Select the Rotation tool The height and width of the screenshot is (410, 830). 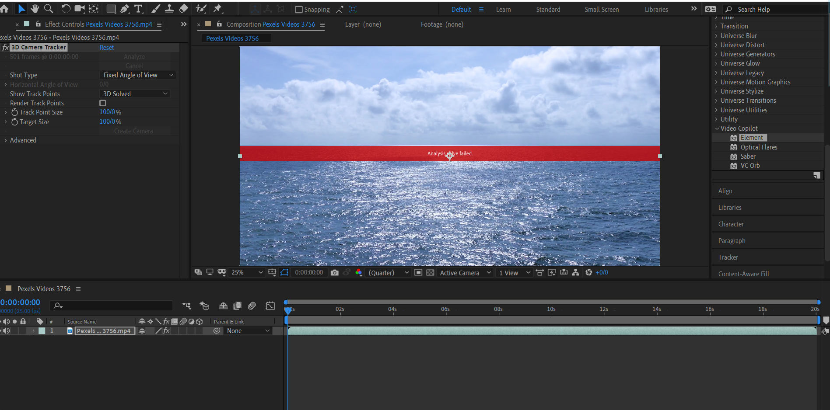point(66,8)
